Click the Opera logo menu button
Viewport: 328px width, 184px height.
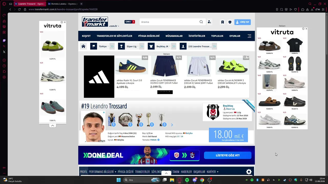coord(4,4)
